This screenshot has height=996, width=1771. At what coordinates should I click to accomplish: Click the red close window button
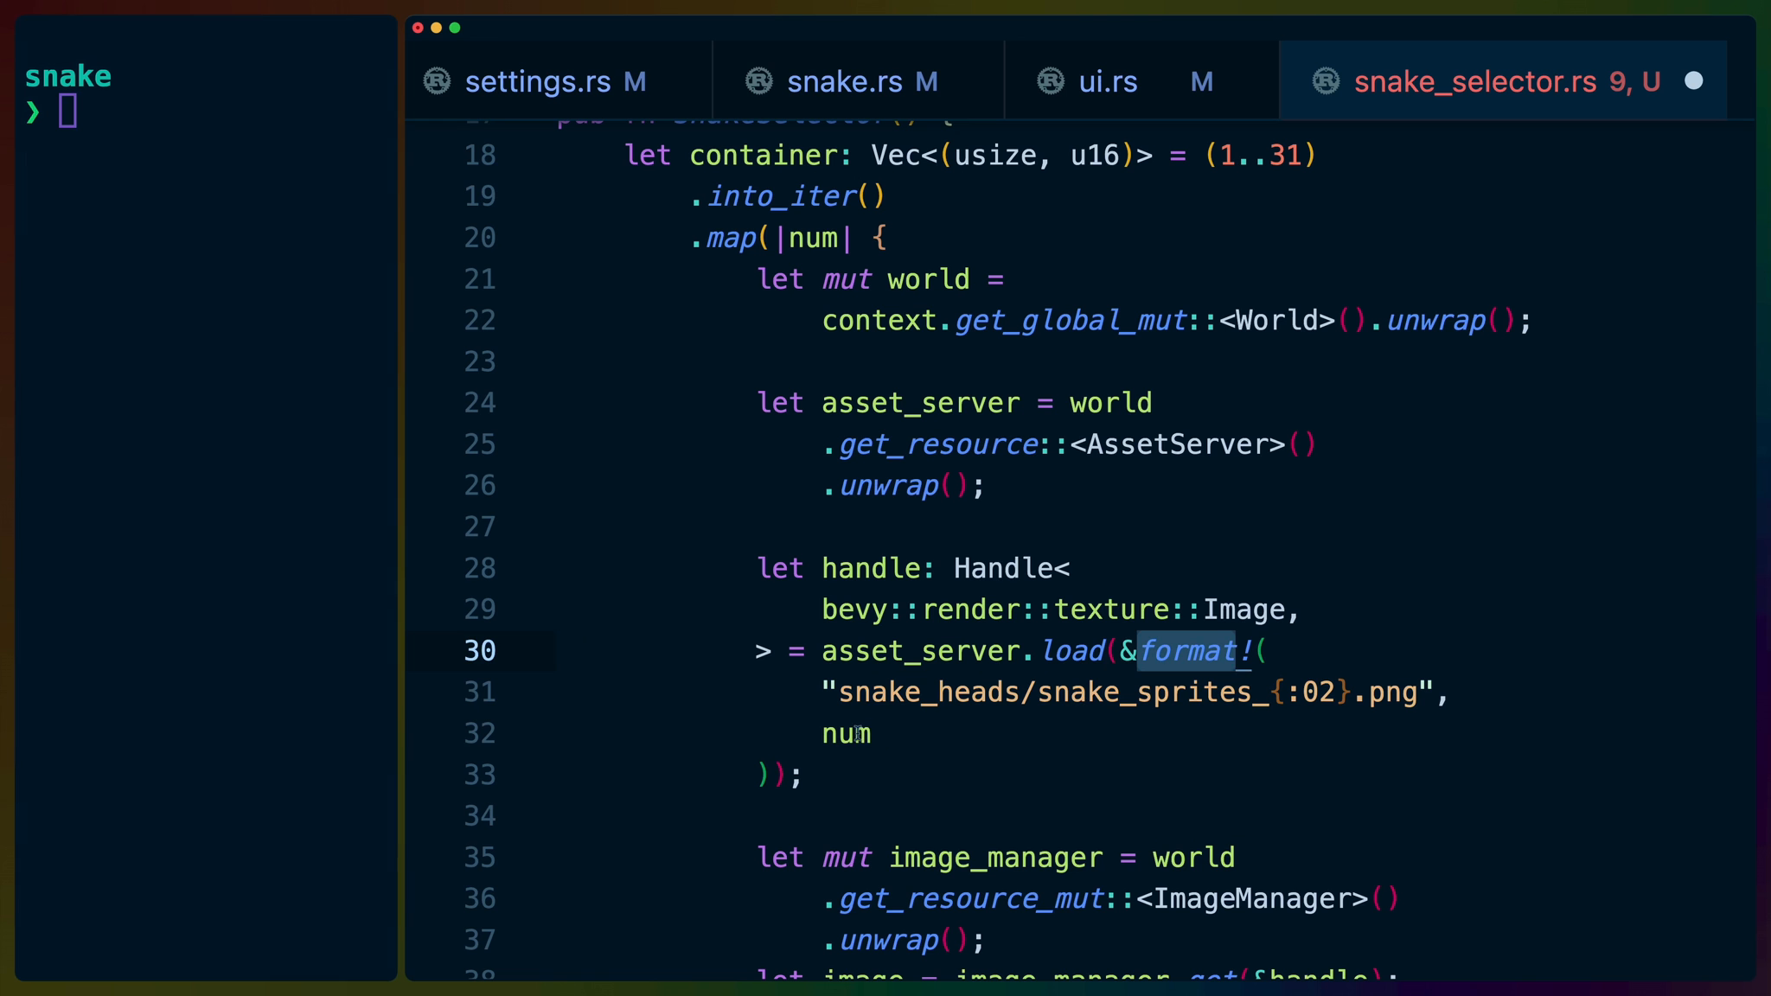[x=418, y=28]
